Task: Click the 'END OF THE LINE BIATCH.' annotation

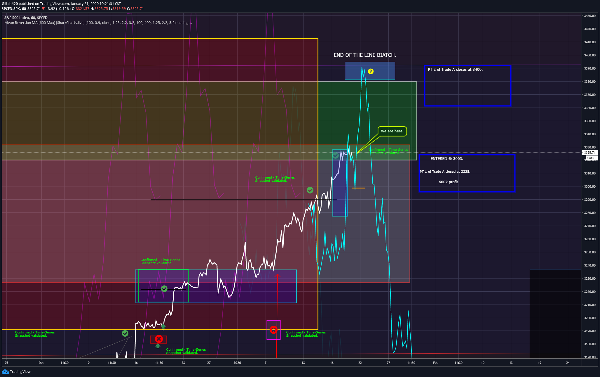Action: coord(365,55)
